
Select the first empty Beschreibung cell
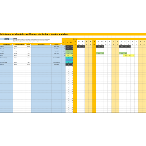click(x=41, y=46)
